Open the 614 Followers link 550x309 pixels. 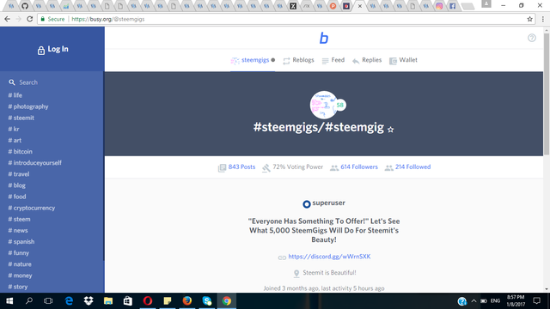[x=354, y=167]
